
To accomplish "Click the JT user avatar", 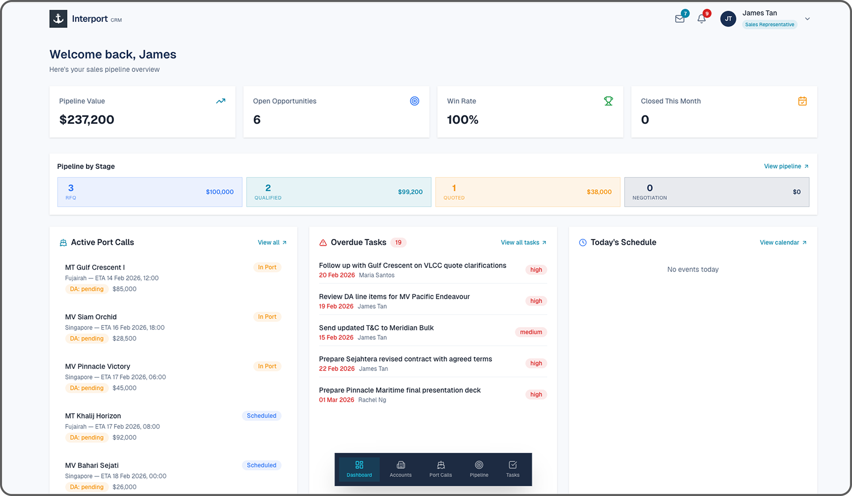I will [728, 19].
